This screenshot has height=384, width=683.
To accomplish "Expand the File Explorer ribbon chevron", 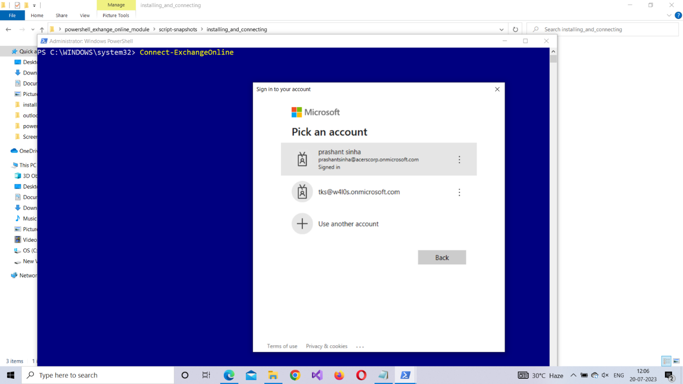I will tap(669, 15).
